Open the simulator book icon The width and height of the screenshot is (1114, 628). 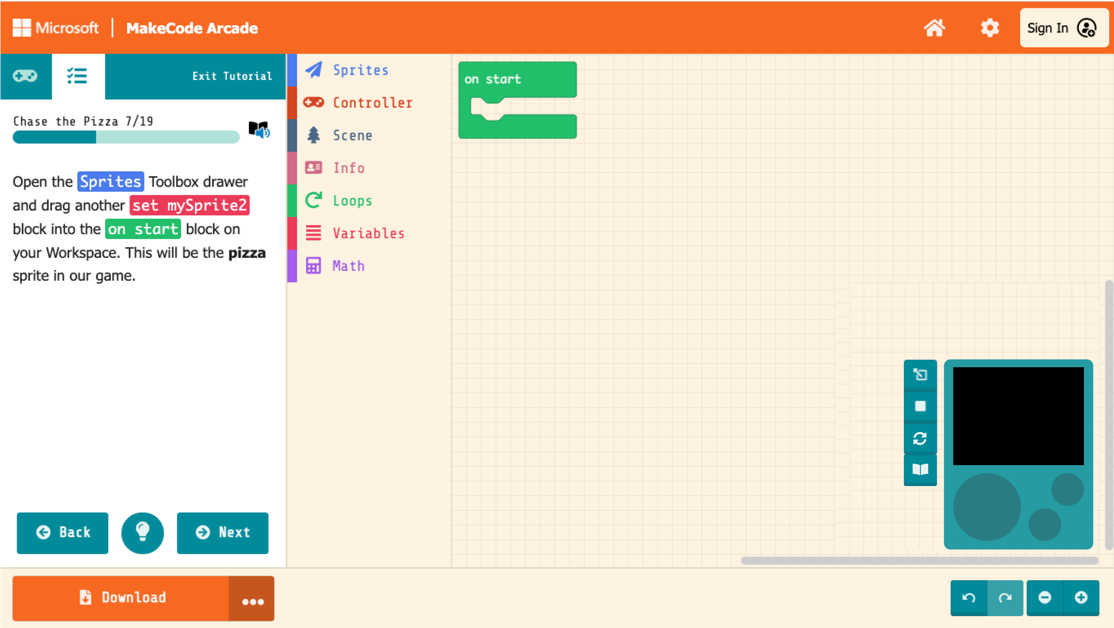click(x=920, y=470)
